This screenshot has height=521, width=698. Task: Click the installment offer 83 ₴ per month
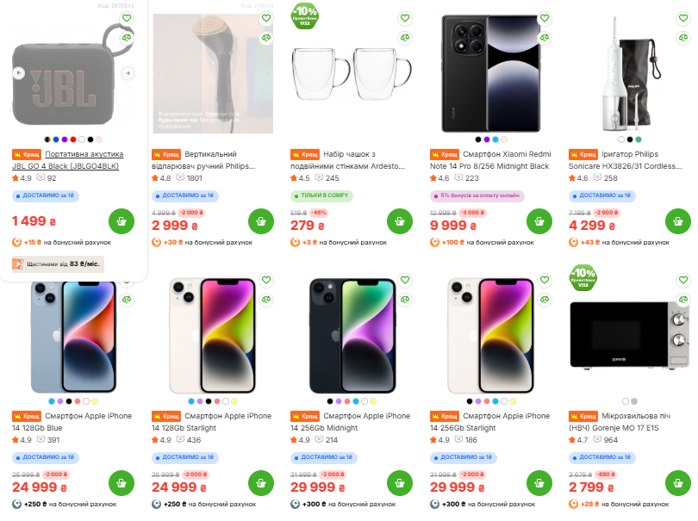(x=59, y=264)
